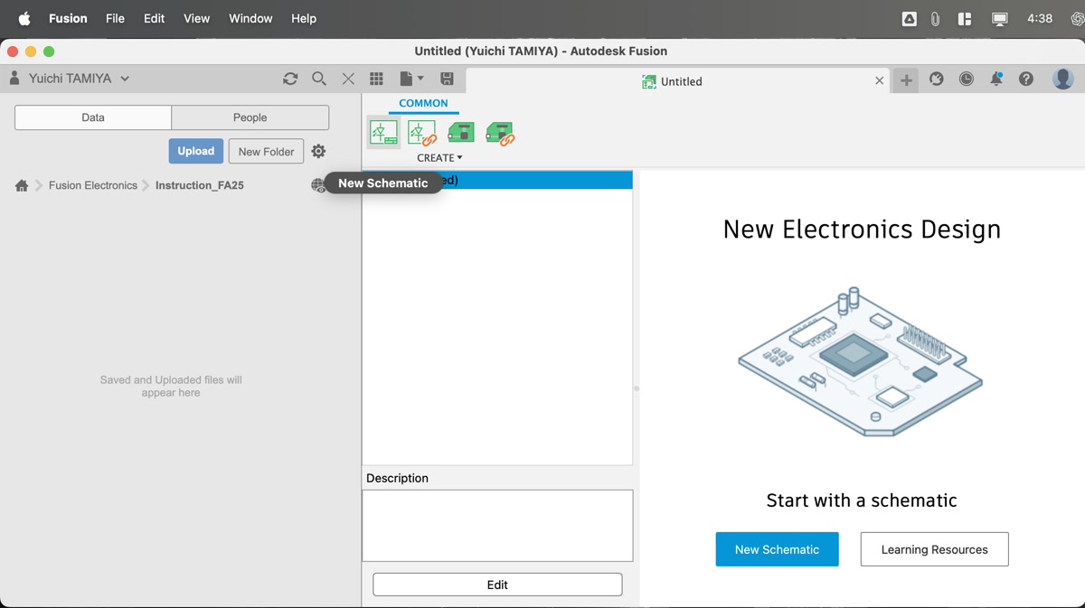Open the Fusion menu
Screen dimensions: 1085x608
68,18
